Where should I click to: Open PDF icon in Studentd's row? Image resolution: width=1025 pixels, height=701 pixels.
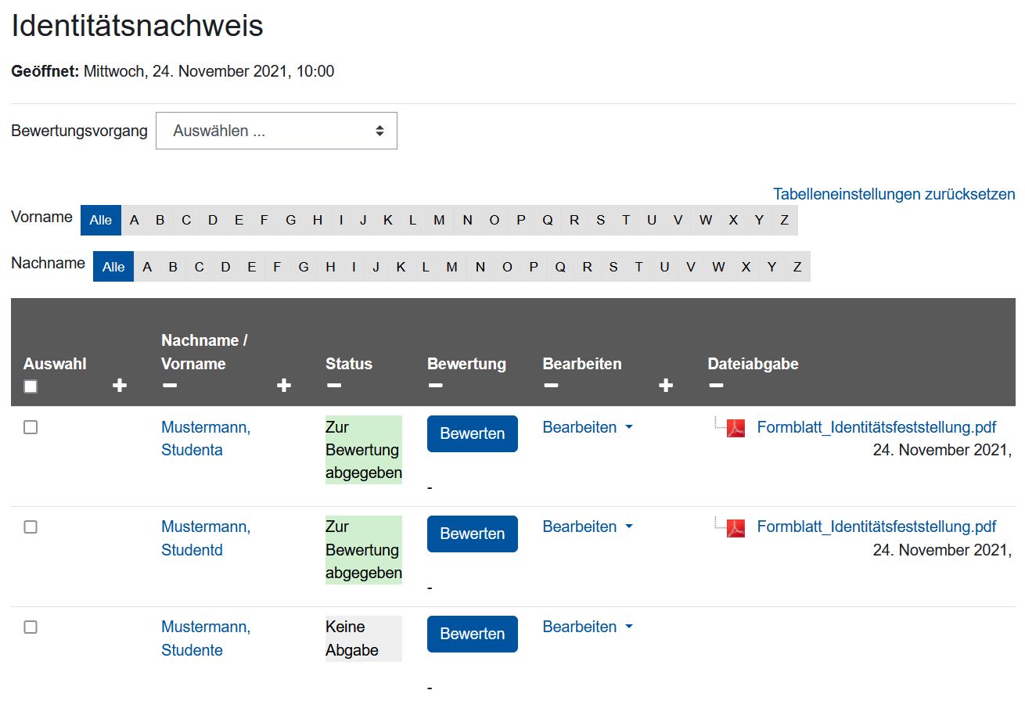click(x=735, y=528)
